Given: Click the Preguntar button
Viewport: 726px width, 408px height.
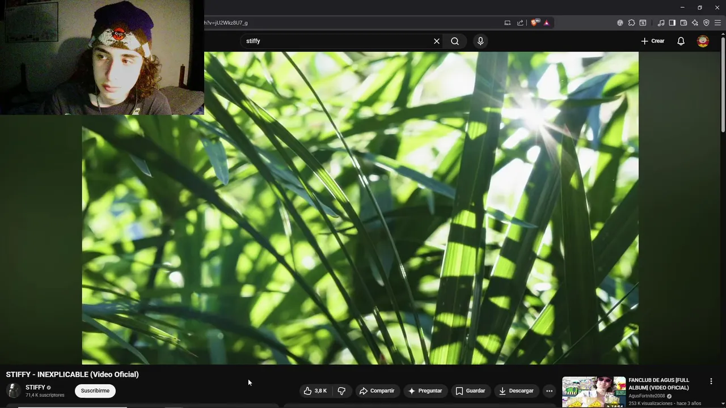Looking at the screenshot, I should (x=425, y=390).
